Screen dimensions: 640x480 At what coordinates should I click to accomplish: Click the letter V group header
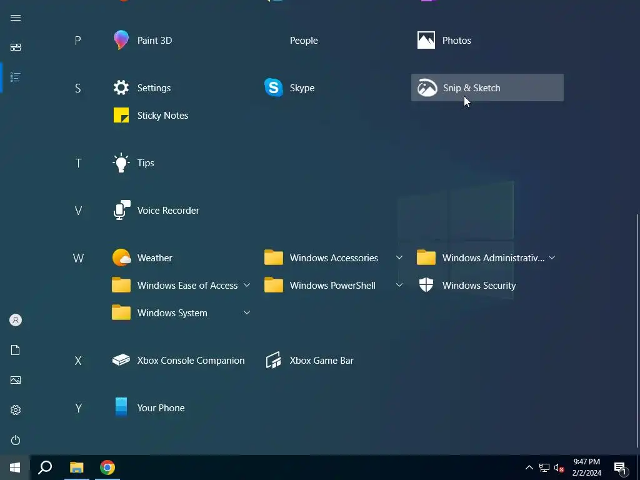point(78,211)
